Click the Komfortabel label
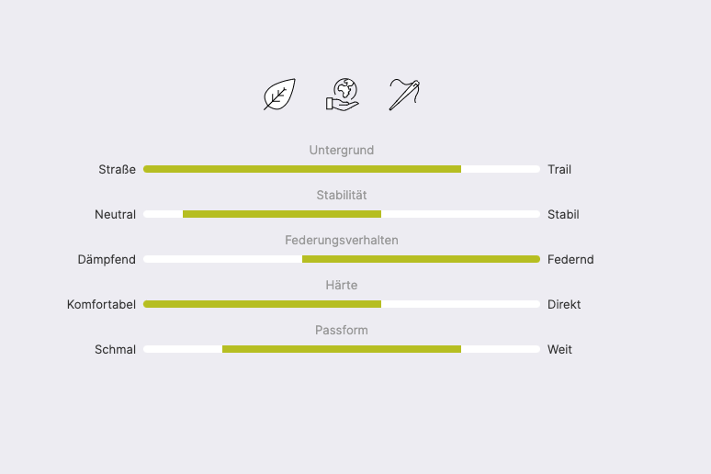 tap(101, 304)
